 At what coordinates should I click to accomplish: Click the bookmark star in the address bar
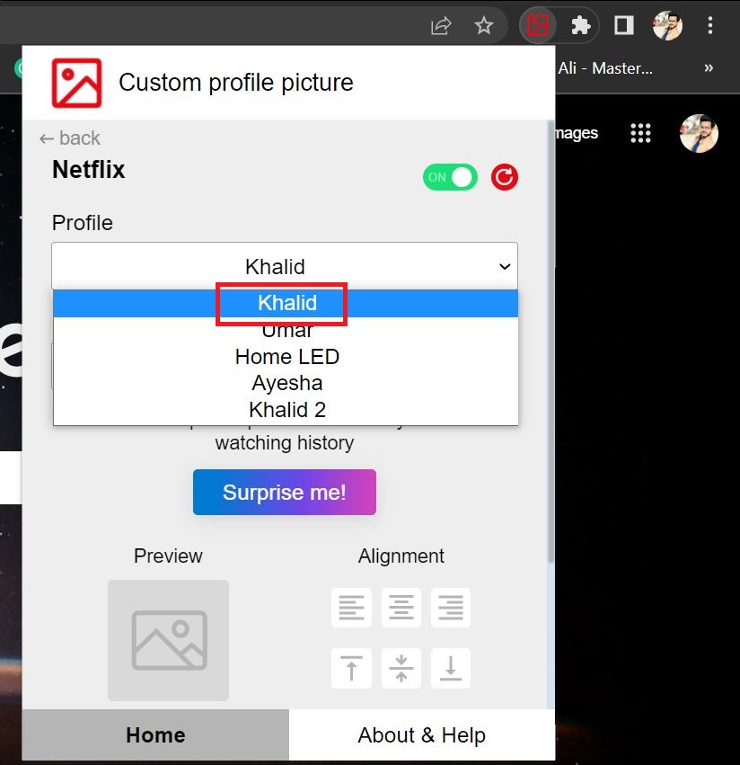tap(485, 25)
